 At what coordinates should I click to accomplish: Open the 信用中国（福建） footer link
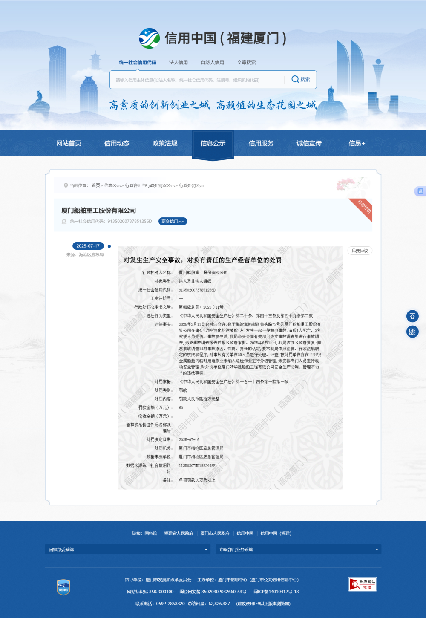tap(276, 534)
